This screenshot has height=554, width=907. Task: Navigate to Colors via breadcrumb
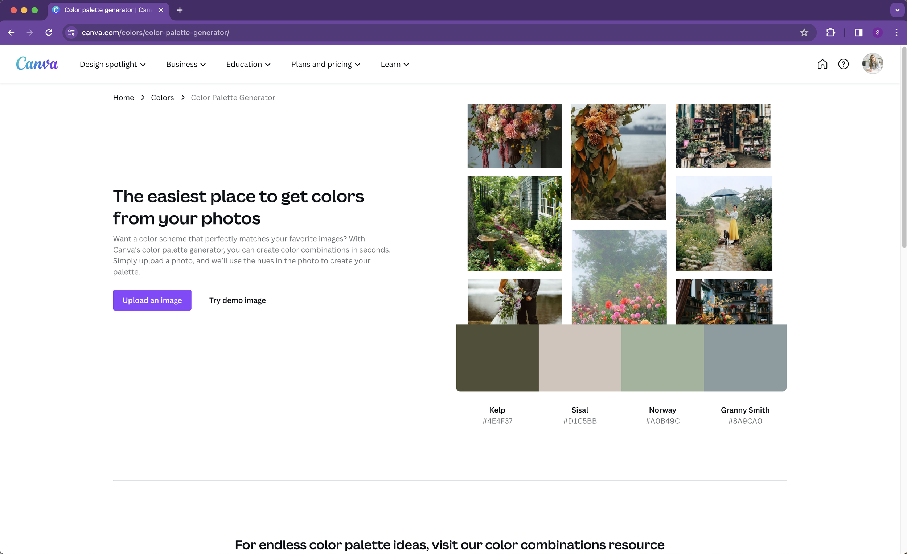click(x=162, y=97)
